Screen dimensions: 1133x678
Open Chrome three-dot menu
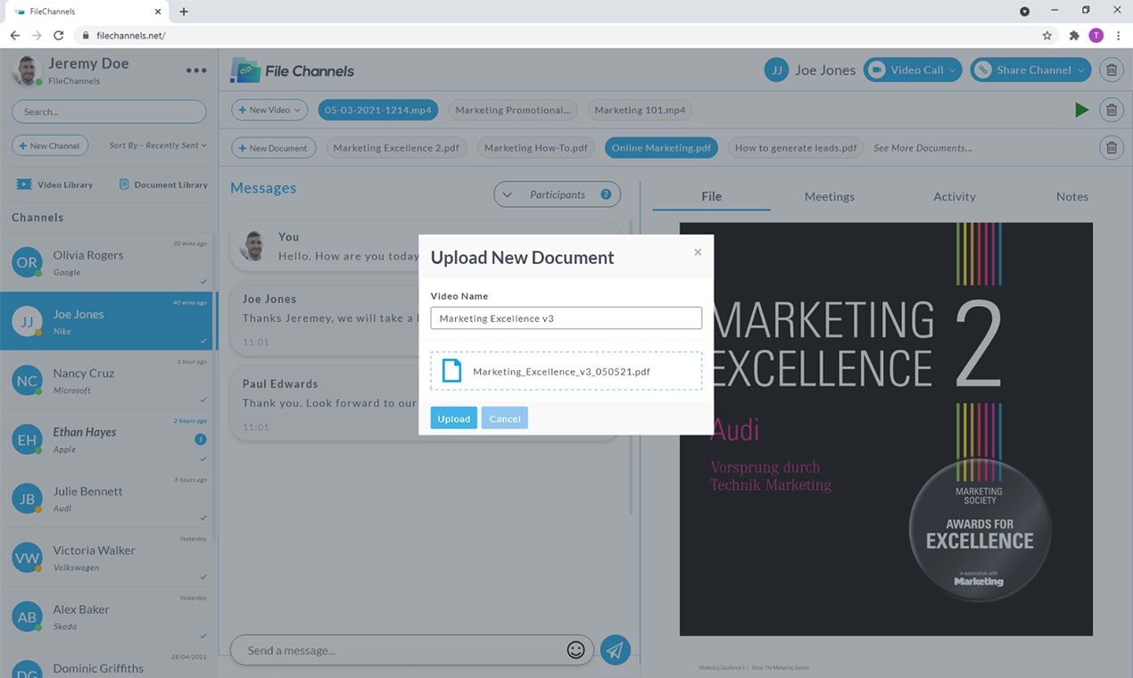[1118, 36]
